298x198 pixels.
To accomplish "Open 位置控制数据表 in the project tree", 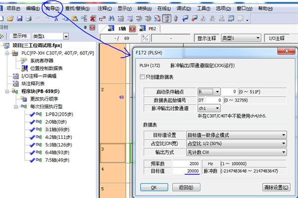I will click(x=46, y=68).
